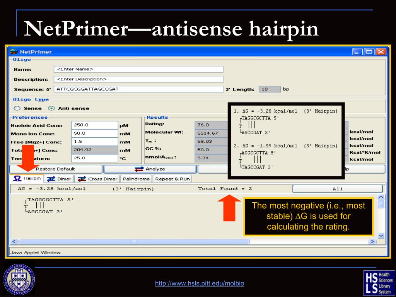Click the TAGGCGCTTA 5' hairpin strand in results

(x=50, y=200)
